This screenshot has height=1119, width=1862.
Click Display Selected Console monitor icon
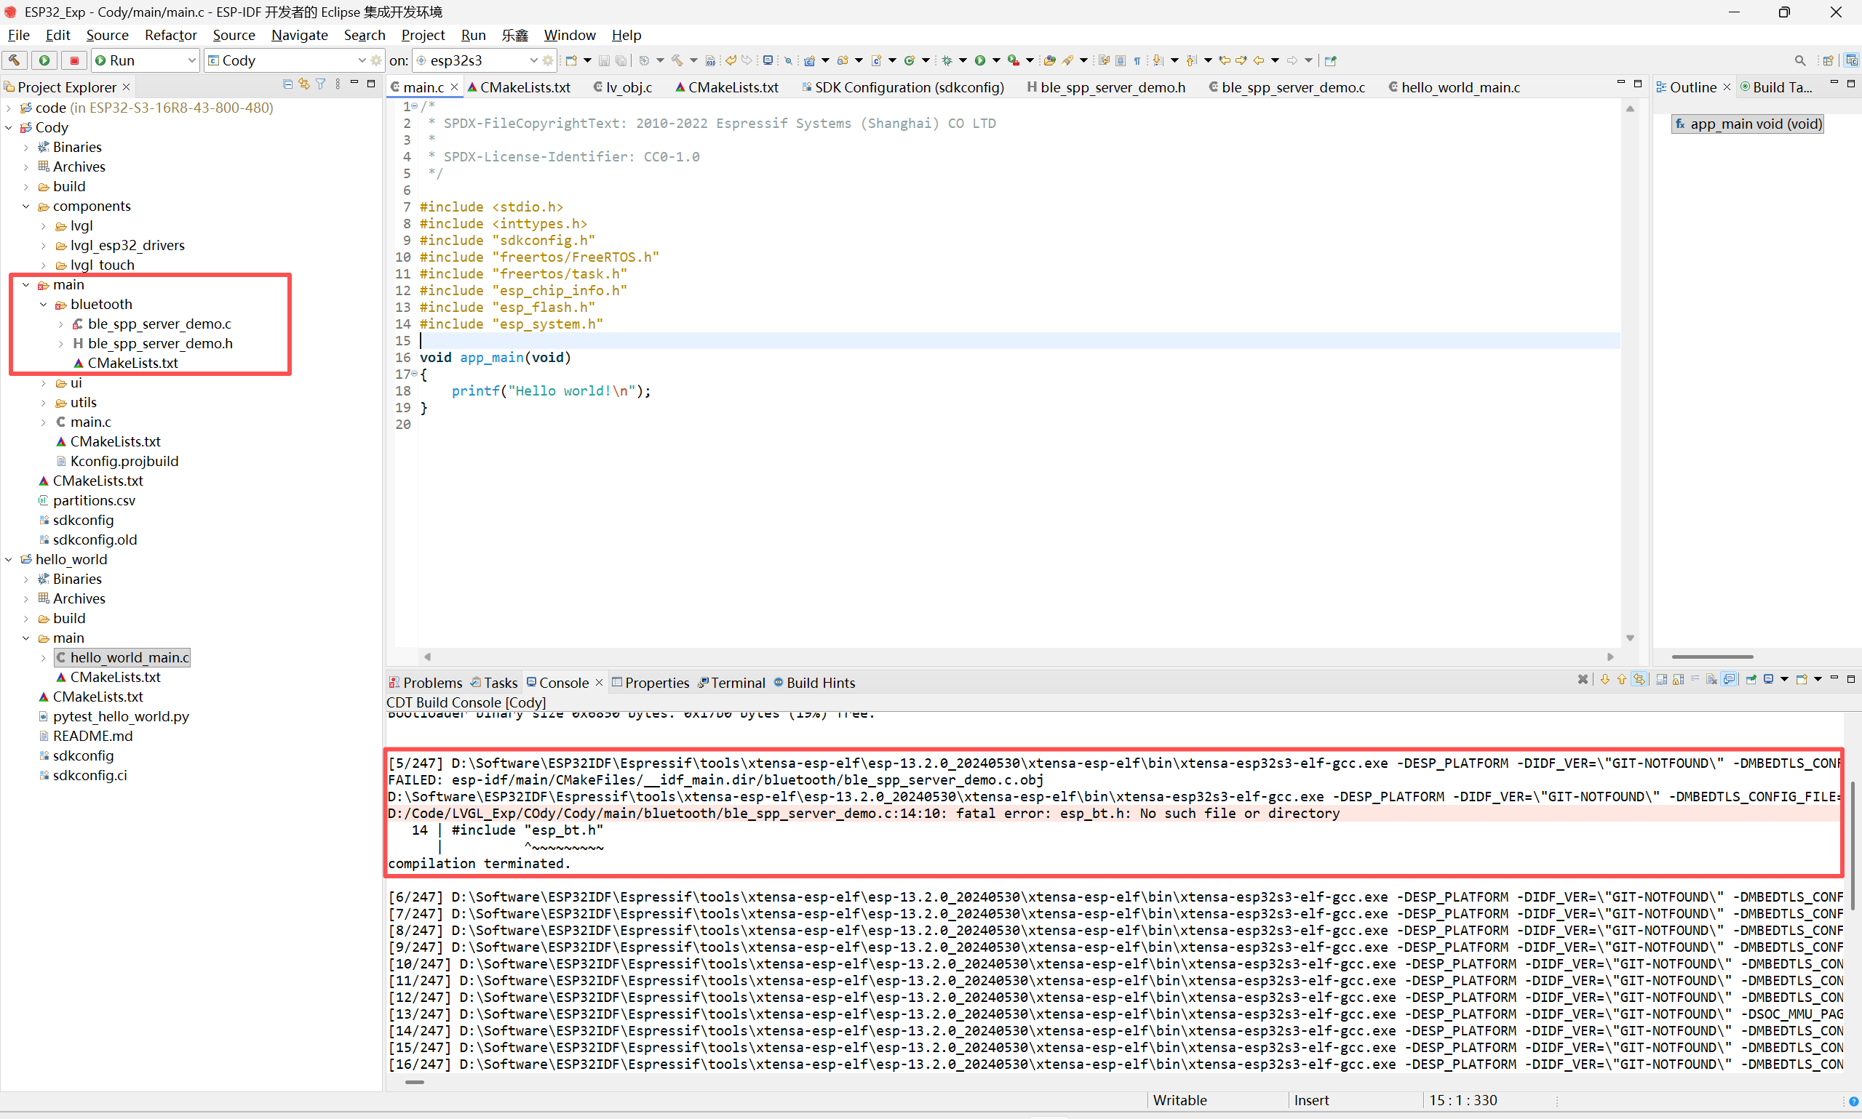coord(1768,679)
